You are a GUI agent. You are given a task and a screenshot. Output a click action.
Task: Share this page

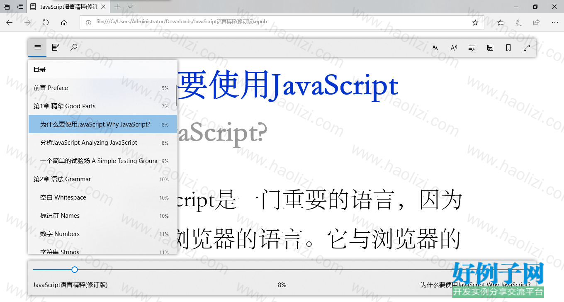[x=537, y=22]
